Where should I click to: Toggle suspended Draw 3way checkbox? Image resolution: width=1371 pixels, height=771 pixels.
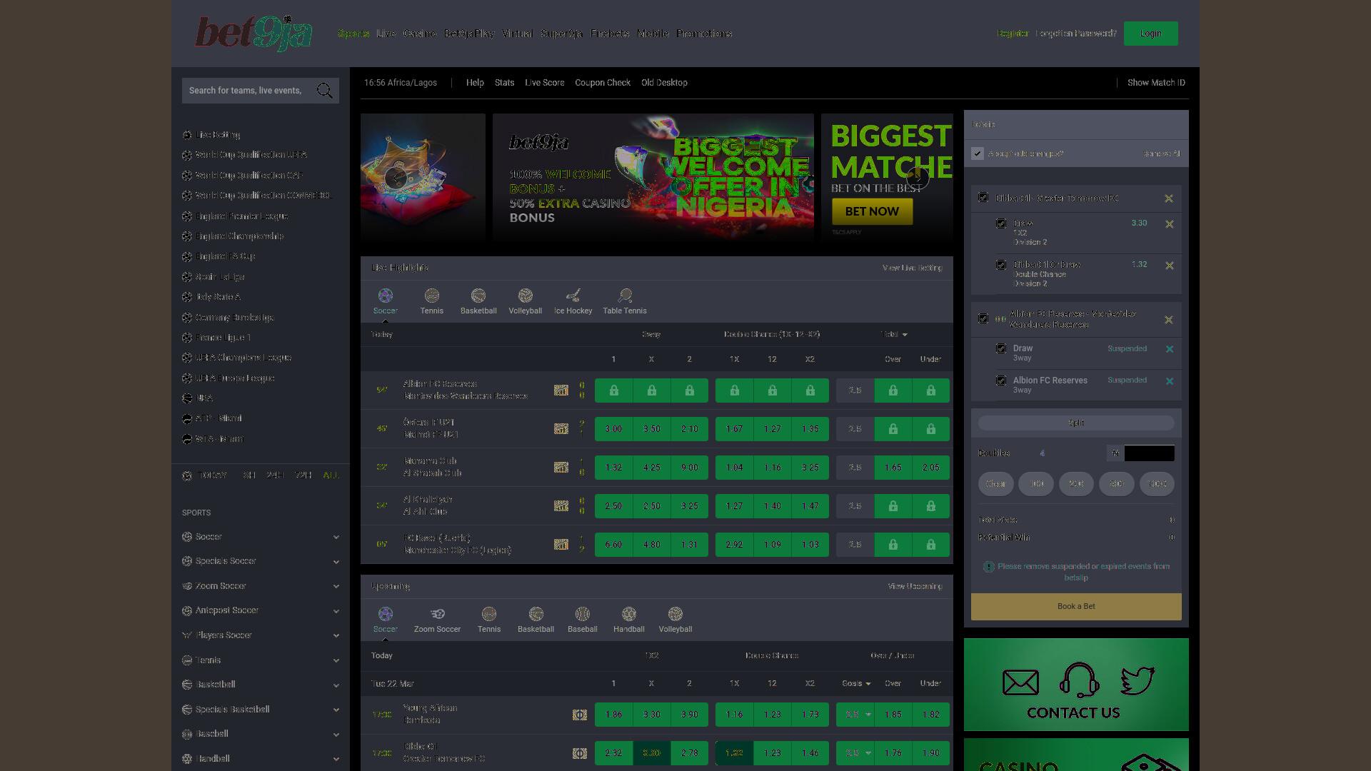point(1001,348)
